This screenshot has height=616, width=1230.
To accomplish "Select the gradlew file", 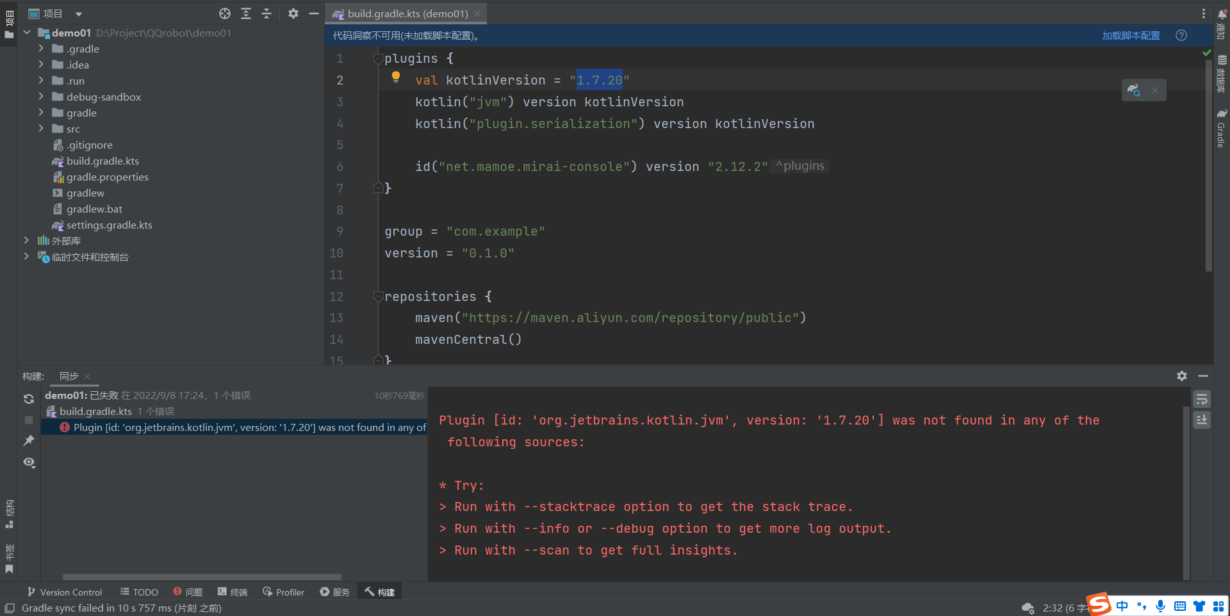I will pyautogui.click(x=79, y=193).
